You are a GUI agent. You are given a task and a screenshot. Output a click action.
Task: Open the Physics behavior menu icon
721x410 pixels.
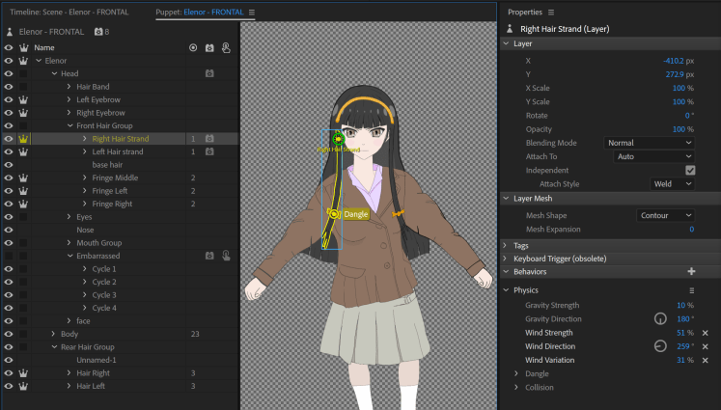point(691,290)
